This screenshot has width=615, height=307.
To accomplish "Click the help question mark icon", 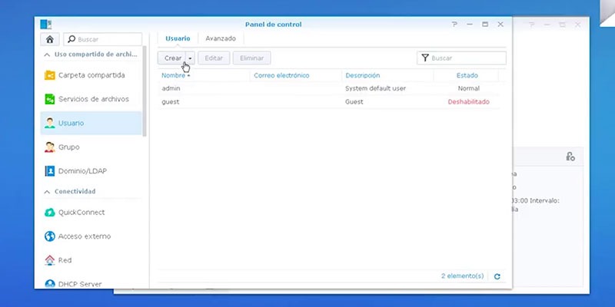I will tap(454, 25).
